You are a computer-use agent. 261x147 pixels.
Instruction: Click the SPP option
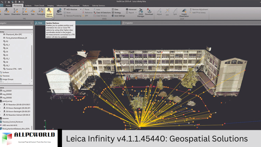click(85, 16)
